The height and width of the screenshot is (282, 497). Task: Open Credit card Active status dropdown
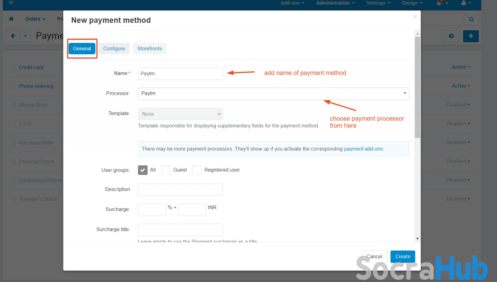click(461, 67)
